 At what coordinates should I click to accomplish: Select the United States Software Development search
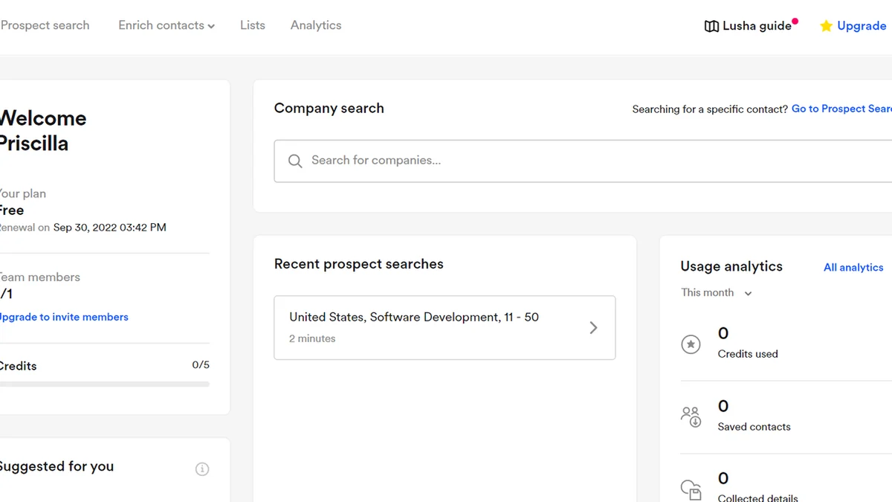(x=445, y=328)
